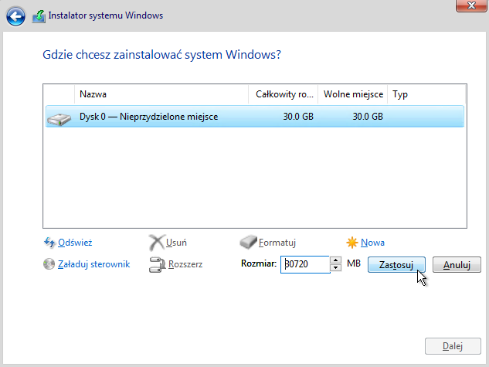Apply partition size with Zastosuj button
489x367 pixels.
click(396, 265)
